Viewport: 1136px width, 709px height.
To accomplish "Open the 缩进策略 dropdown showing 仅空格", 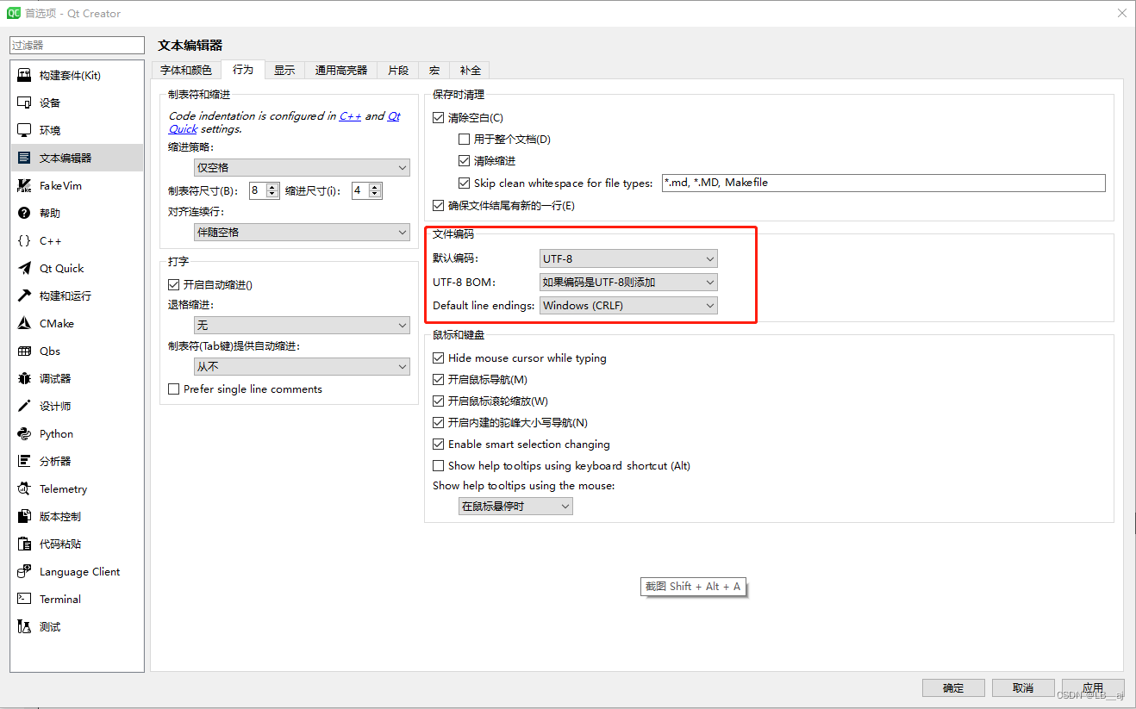I will tap(302, 167).
